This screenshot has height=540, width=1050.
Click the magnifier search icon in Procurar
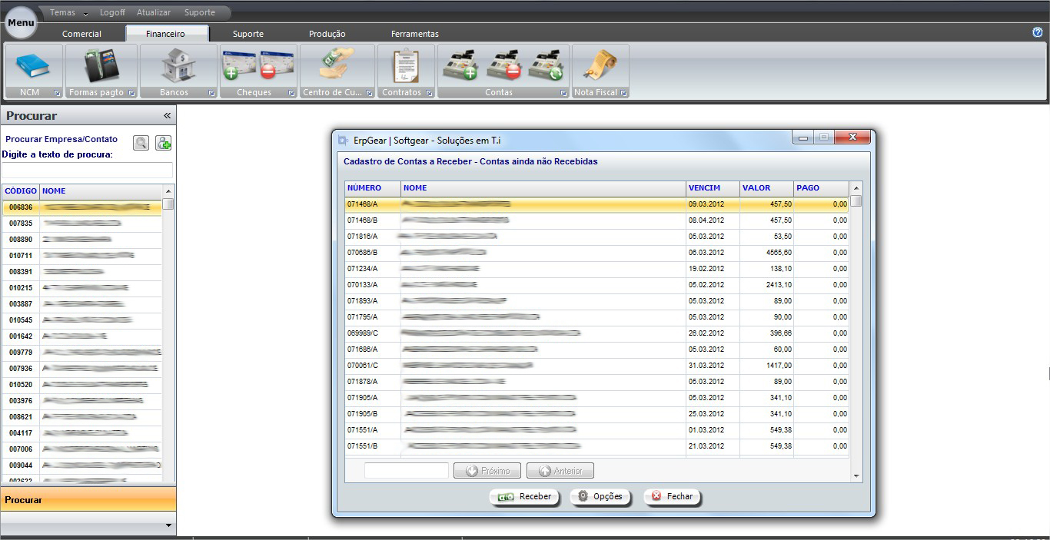(x=141, y=143)
